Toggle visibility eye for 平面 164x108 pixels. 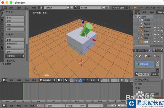pos(155,38)
